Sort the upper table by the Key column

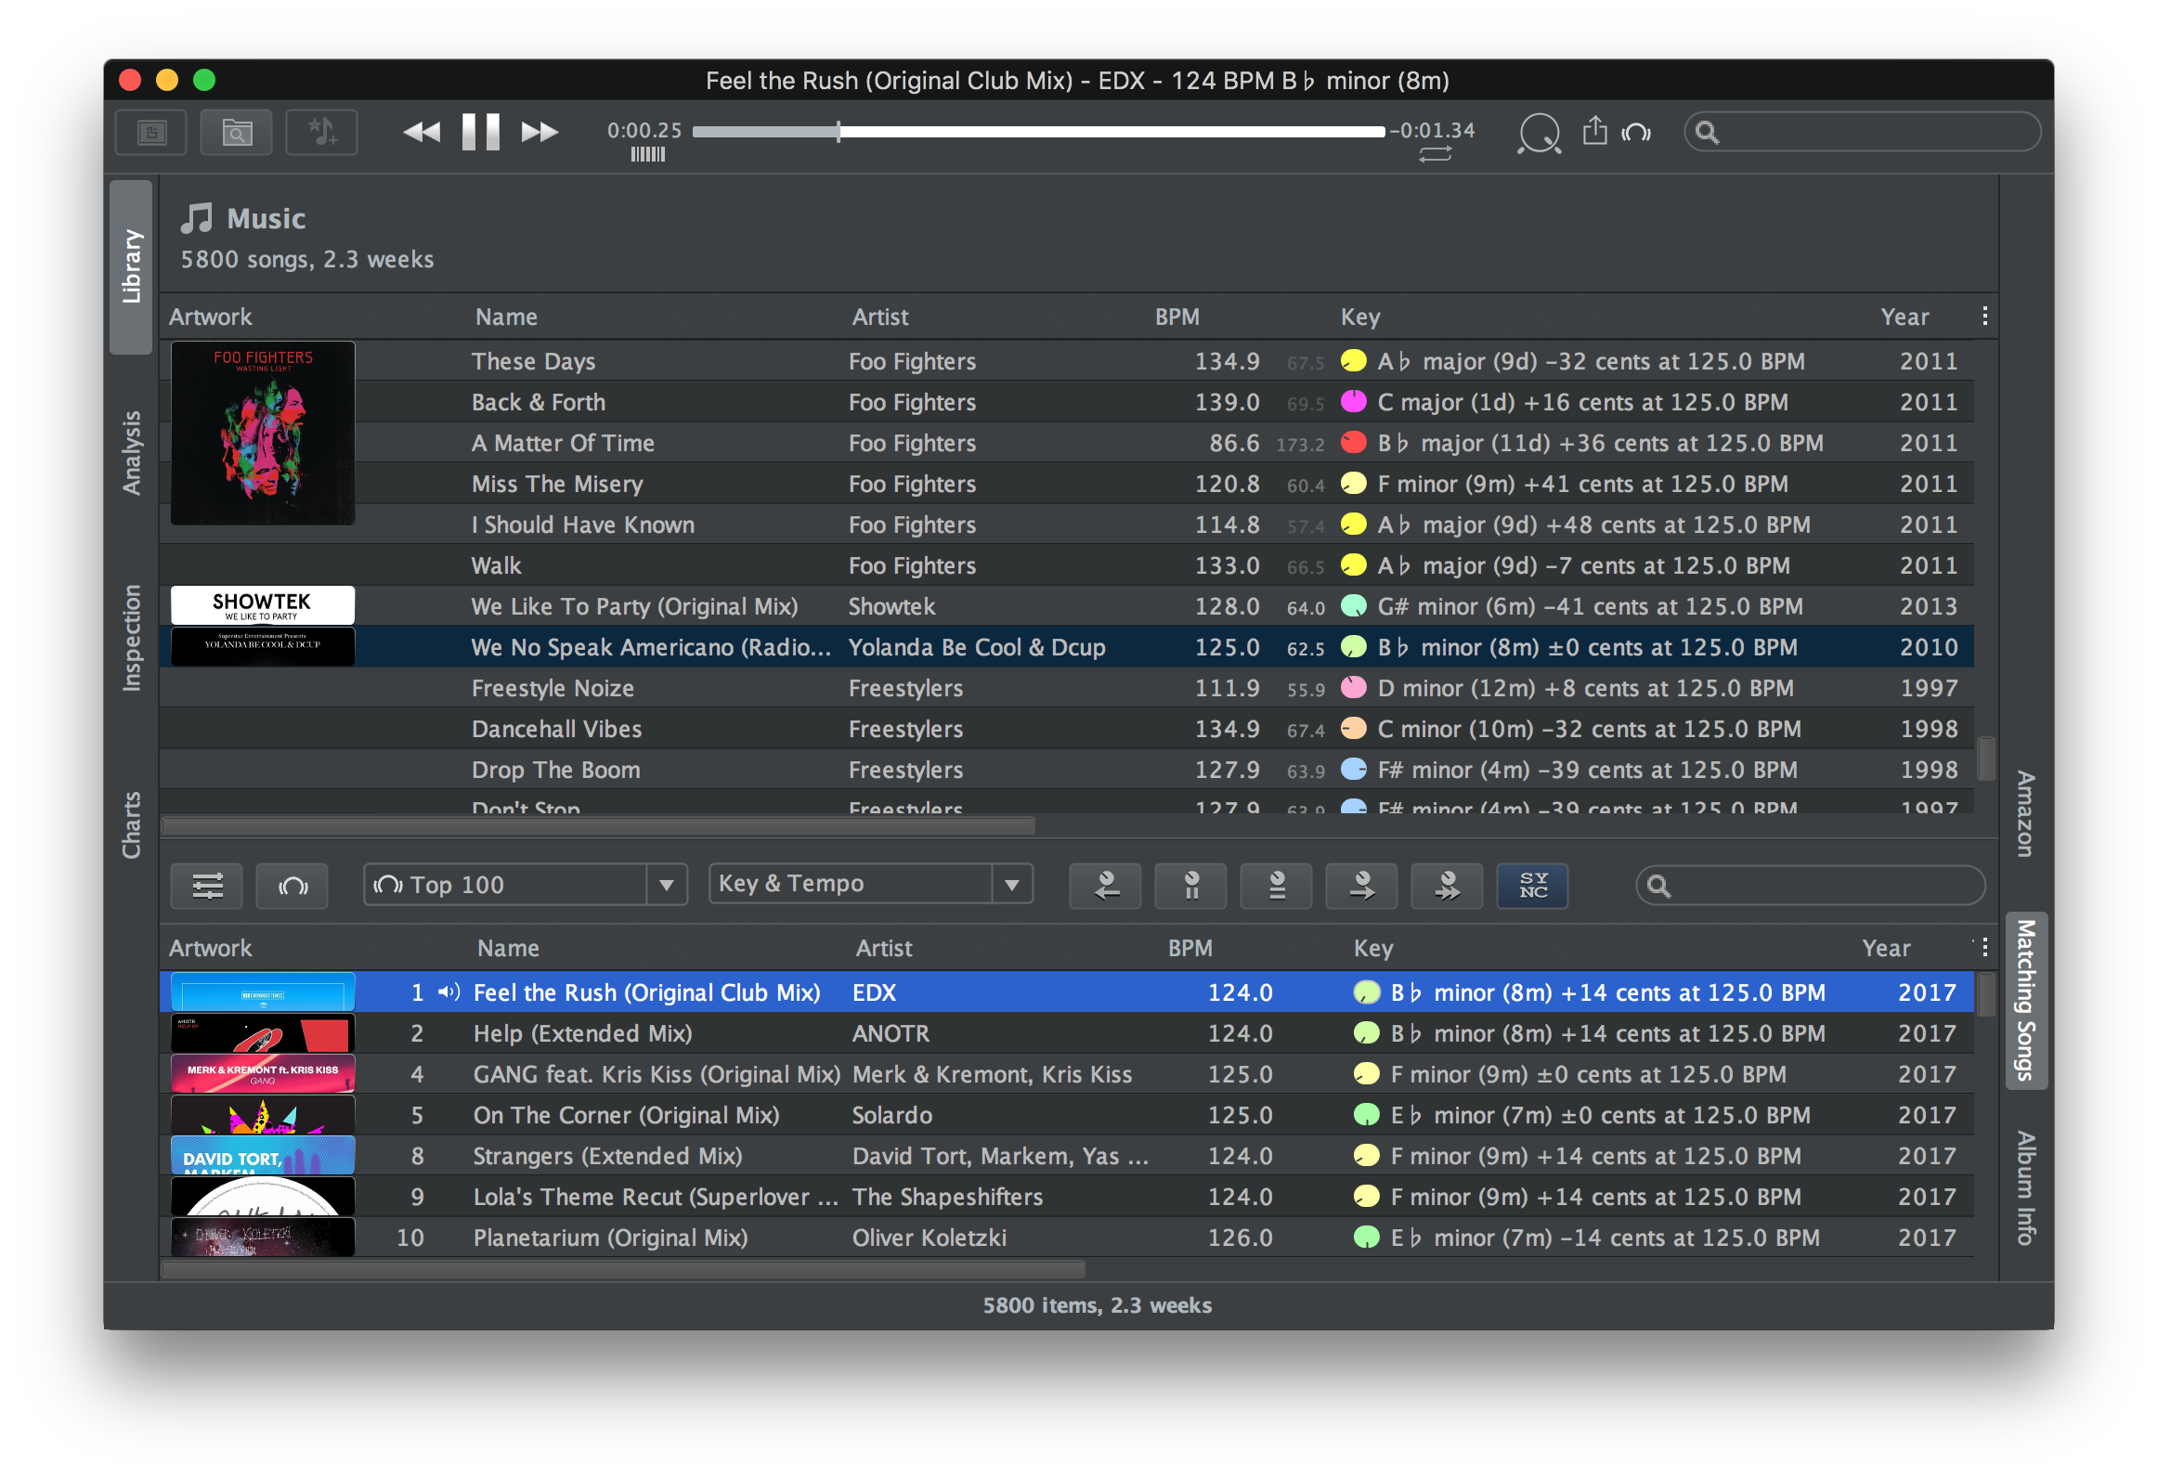(1359, 318)
